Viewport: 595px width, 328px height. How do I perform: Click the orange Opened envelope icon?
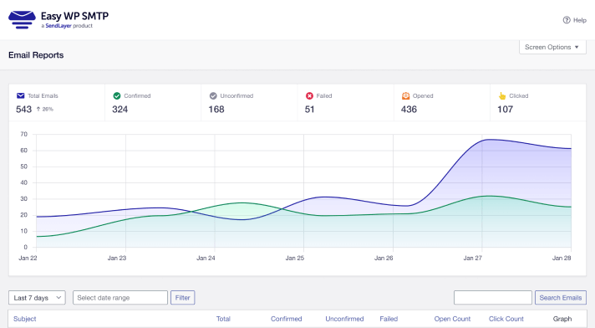[x=405, y=95]
